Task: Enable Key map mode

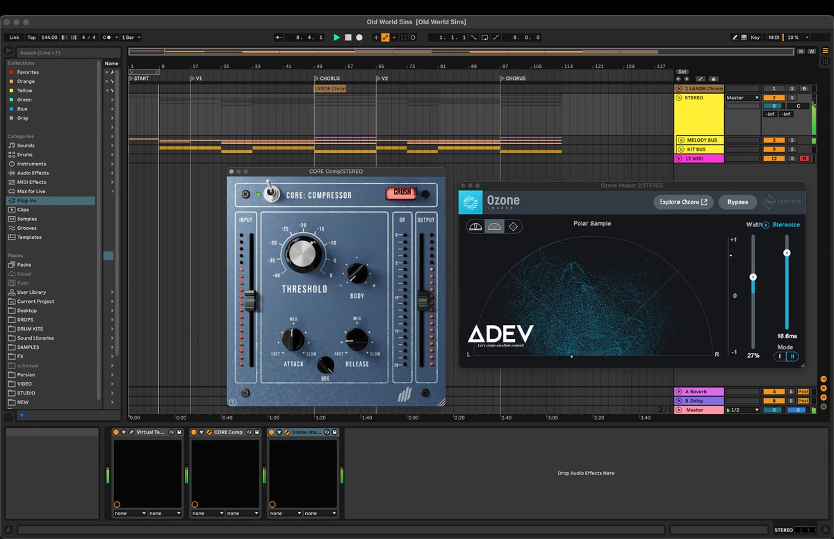Action: [755, 38]
